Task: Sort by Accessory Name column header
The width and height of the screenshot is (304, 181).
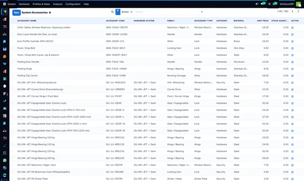Action: coord(27,20)
